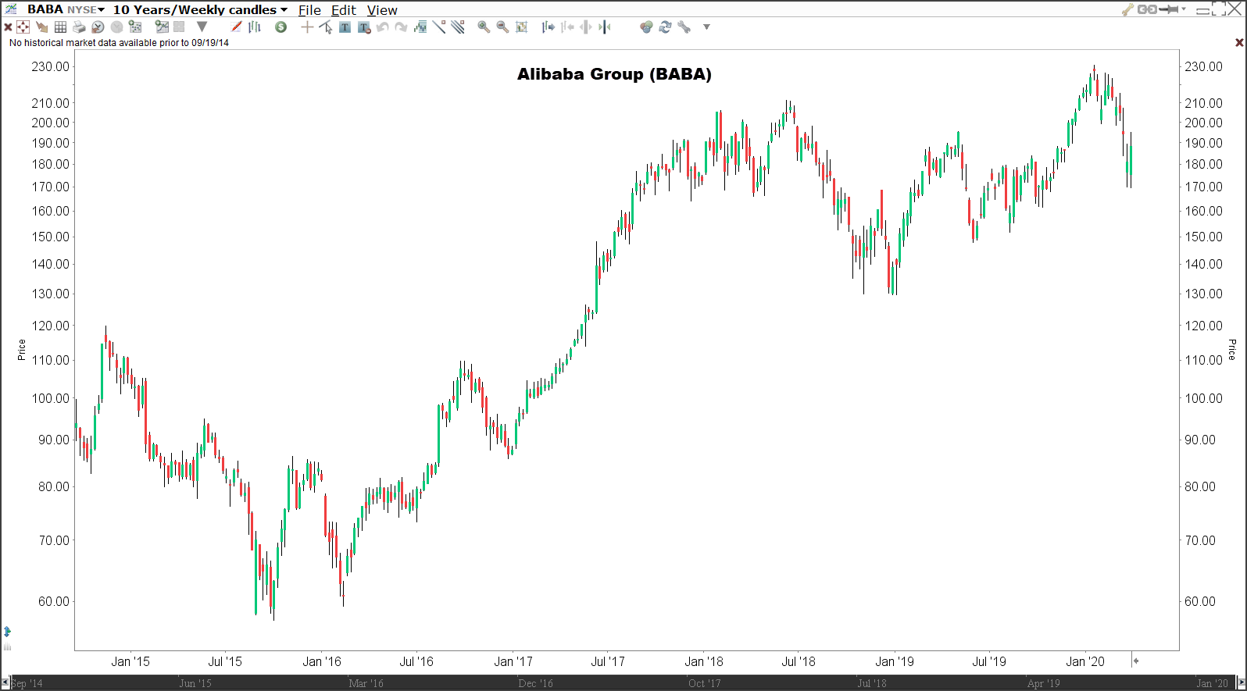This screenshot has width=1247, height=691.
Task: Click the green arrows compress bars icon
Action: point(605,27)
